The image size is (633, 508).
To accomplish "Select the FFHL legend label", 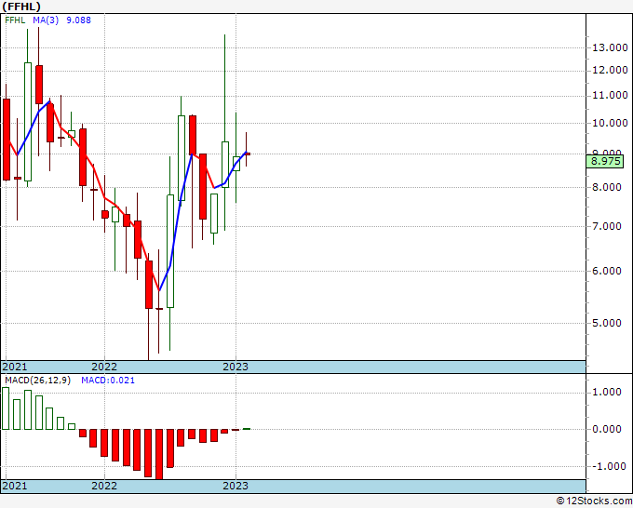I will pos(15,20).
